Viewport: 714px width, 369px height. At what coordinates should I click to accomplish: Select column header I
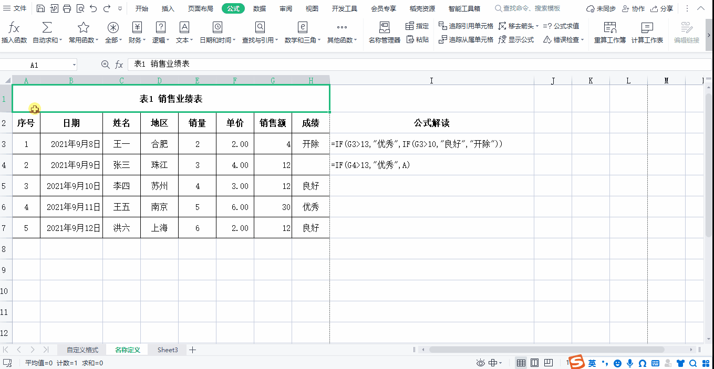(x=432, y=80)
